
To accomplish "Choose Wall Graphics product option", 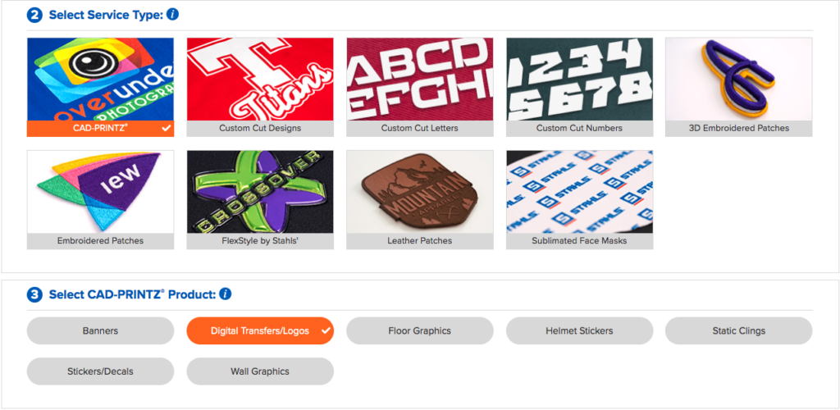I will (260, 371).
